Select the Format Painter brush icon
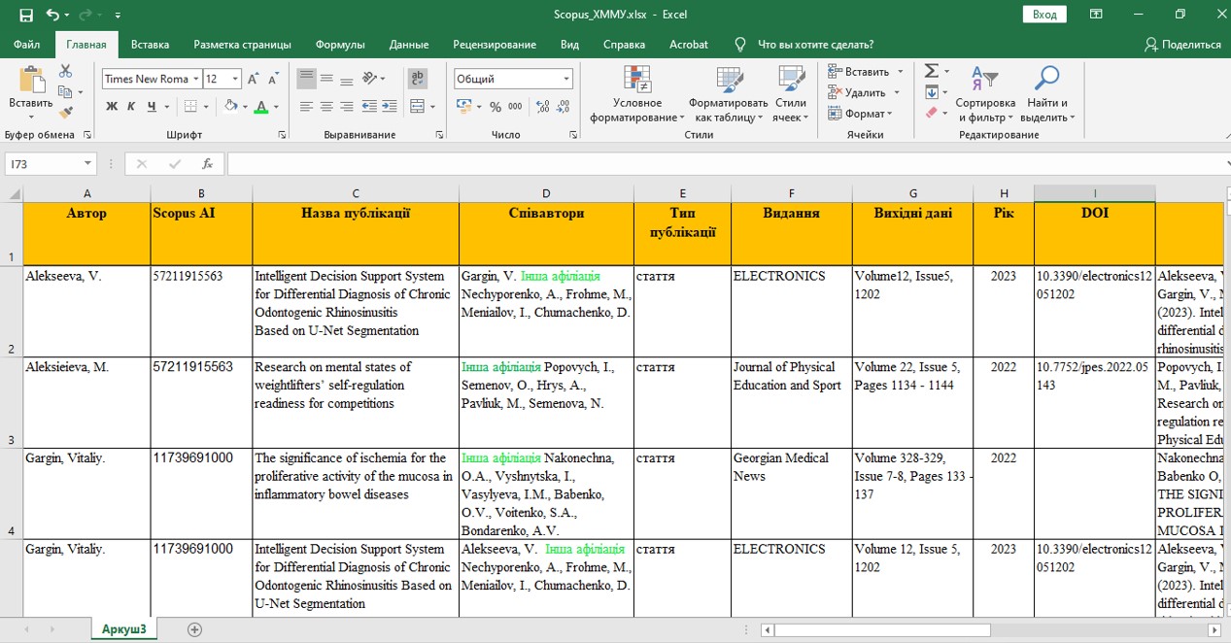1231x643 pixels. (x=65, y=113)
